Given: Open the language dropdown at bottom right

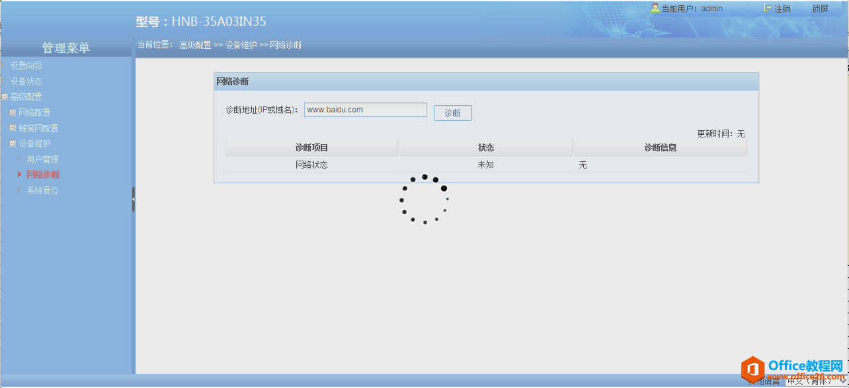Looking at the screenshot, I should 817,381.
